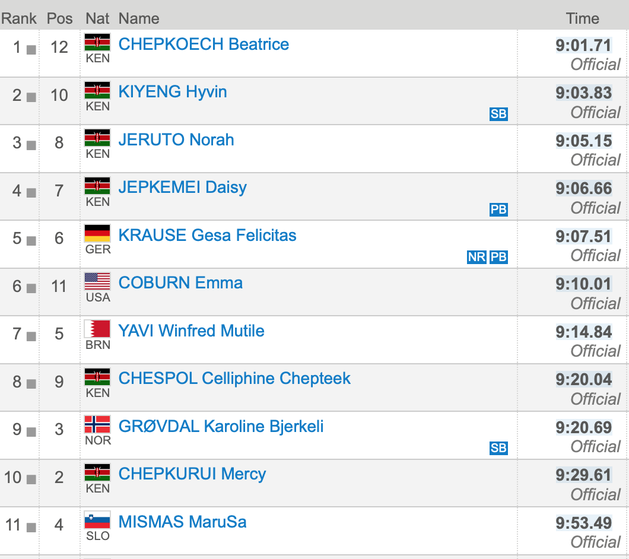Click the Rank column header
The width and height of the screenshot is (629, 559).
coord(18,18)
